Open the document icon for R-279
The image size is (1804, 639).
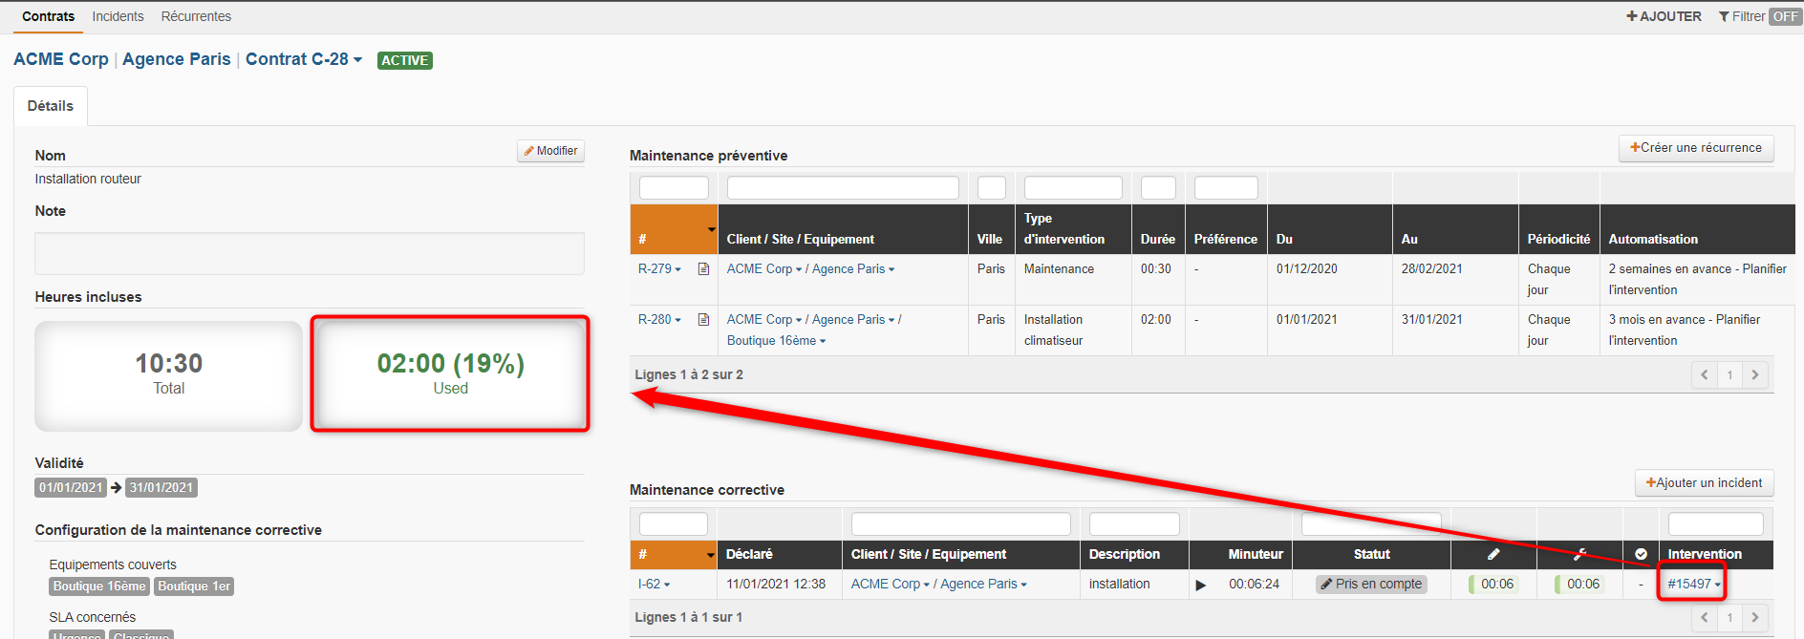click(703, 269)
